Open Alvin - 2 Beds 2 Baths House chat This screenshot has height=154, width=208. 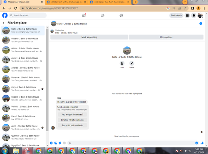click(23, 128)
